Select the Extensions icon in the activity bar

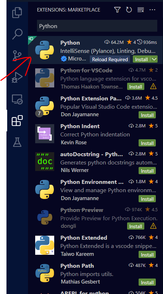pos(17,121)
